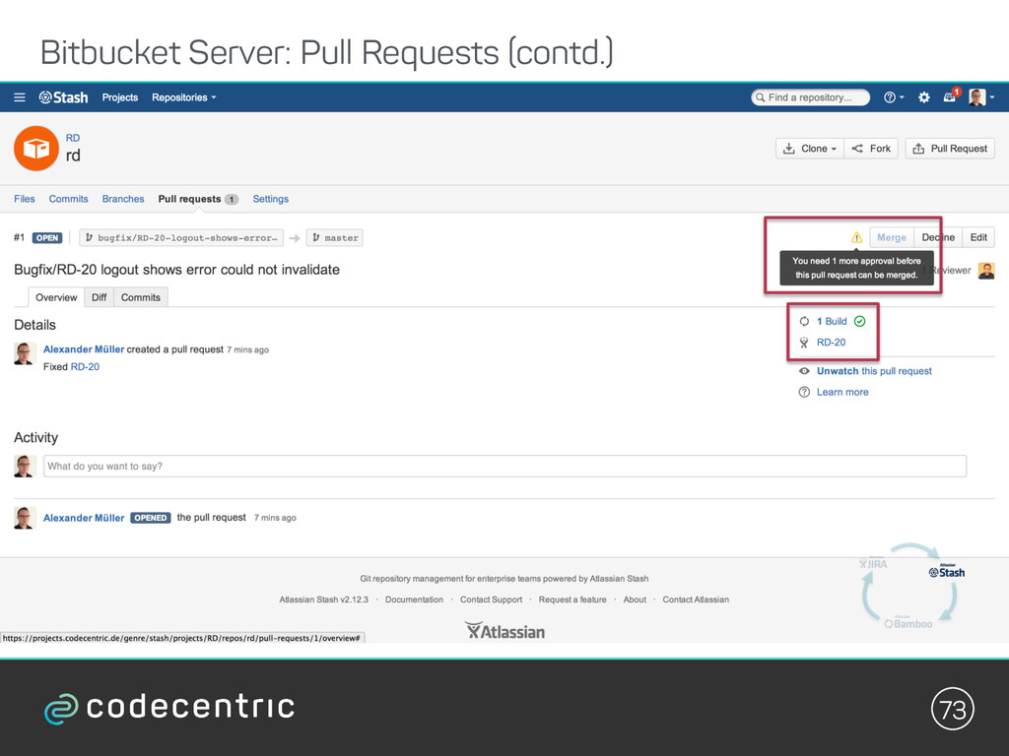The image size is (1009, 756).
Task: Click the RD project breadcrumb link
Action: point(73,138)
